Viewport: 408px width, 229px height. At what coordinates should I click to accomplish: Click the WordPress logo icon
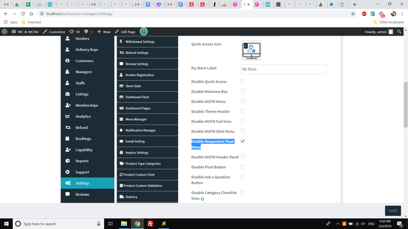click(x=4, y=32)
